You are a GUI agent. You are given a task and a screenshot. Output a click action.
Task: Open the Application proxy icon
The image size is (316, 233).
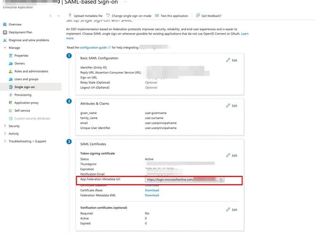pyautogui.click(x=11, y=103)
